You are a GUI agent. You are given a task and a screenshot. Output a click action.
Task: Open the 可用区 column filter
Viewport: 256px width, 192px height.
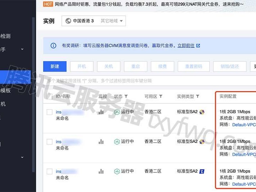coord(161,96)
